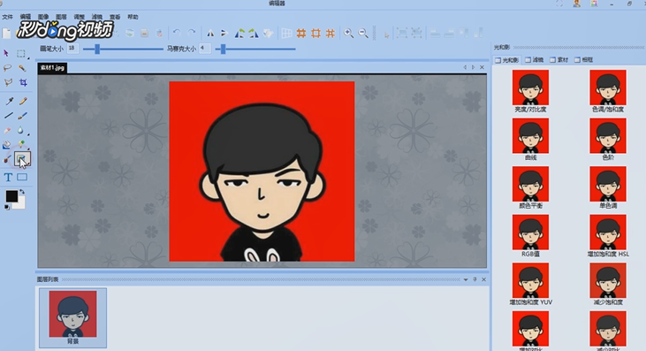The width and height of the screenshot is (646, 351).
Task: Open the 查看 menu
Action: 115,17
